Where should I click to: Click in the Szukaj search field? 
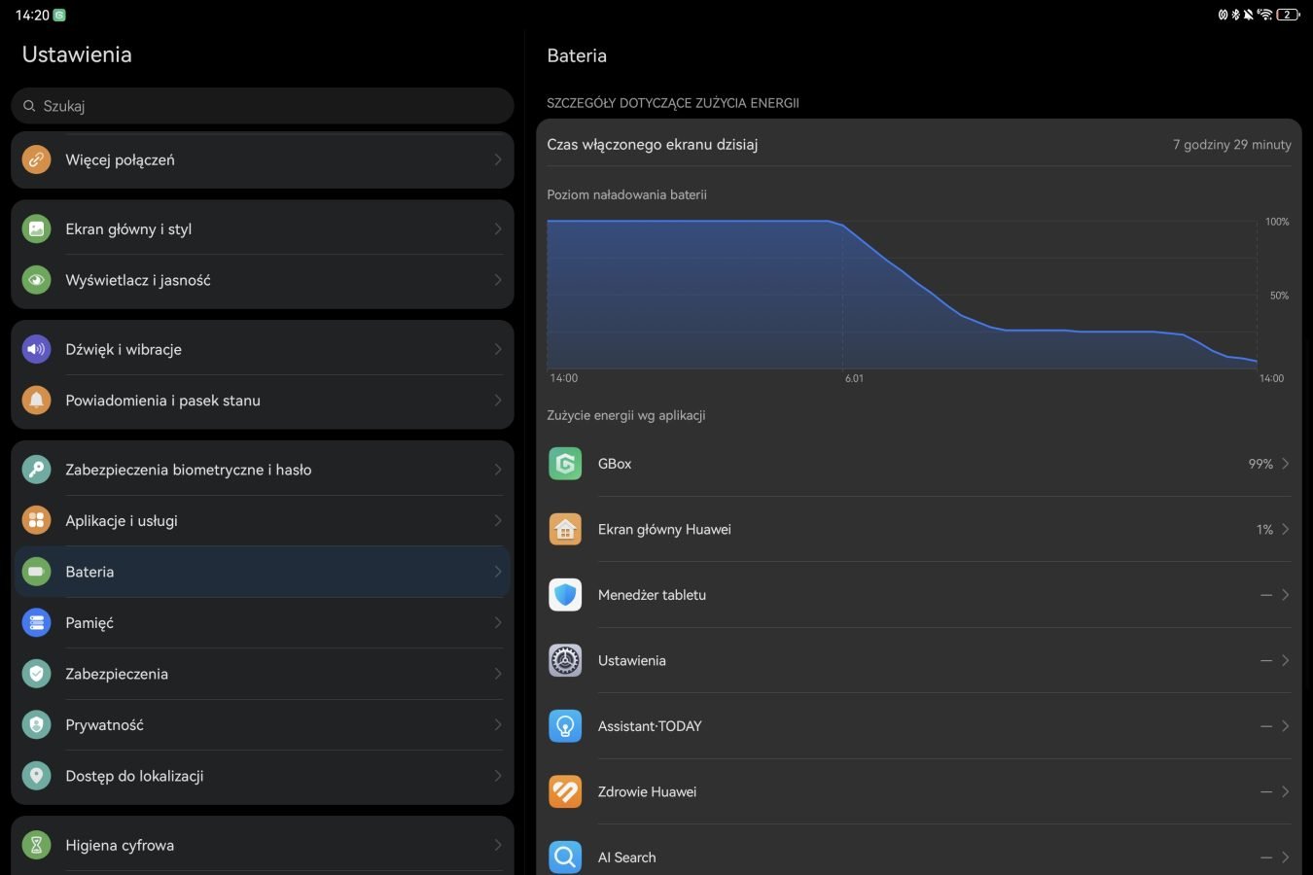click(263, 106)
